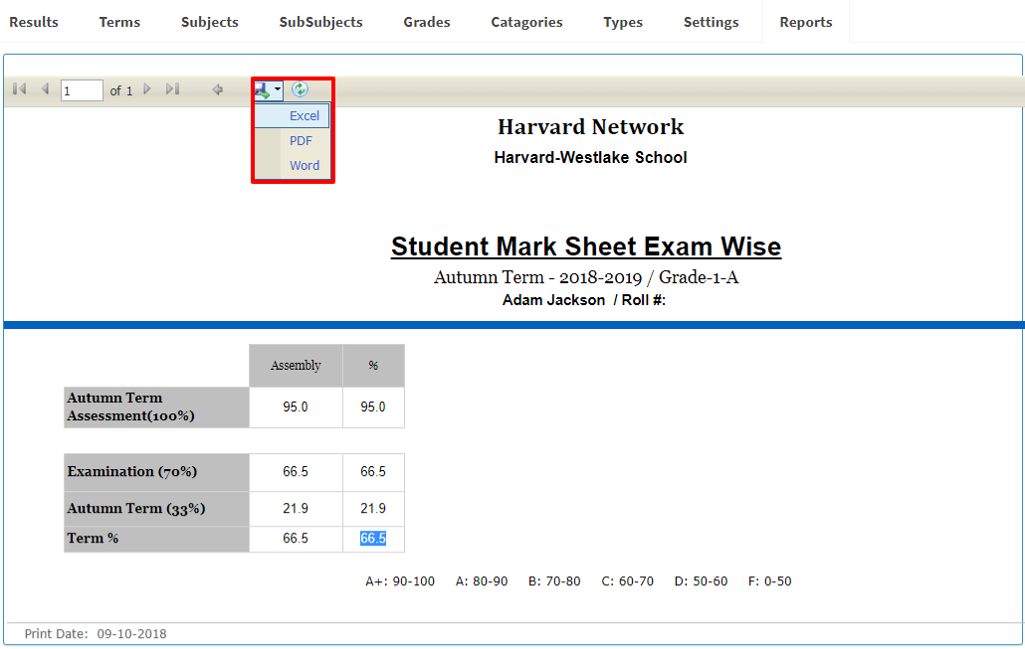Export the report to Excel
1025x649 pixels.
click(293, 115)
